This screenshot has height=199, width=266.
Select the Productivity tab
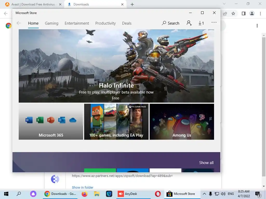(x=105, y=23)
